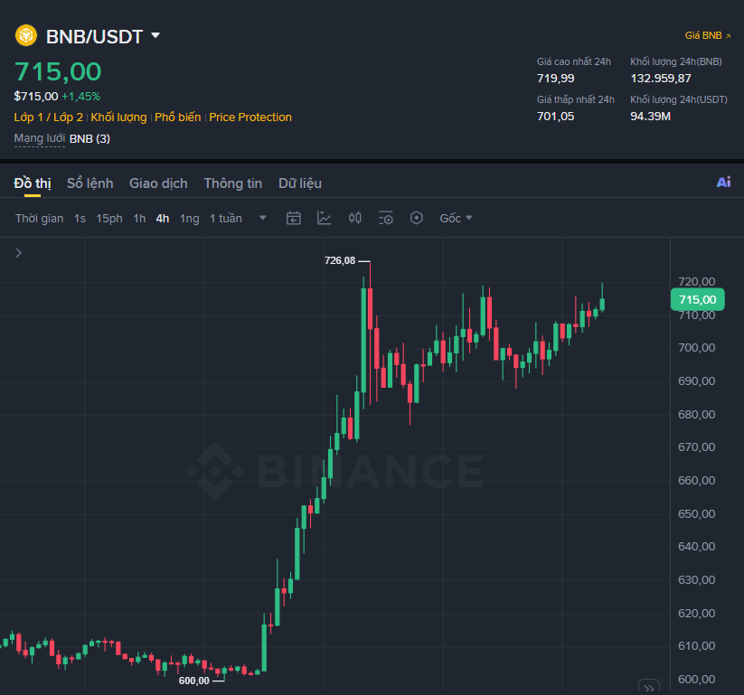Click the calendar go-to-date icon
The width and height of the screenshot is (744, 695).
pos(293,218)
